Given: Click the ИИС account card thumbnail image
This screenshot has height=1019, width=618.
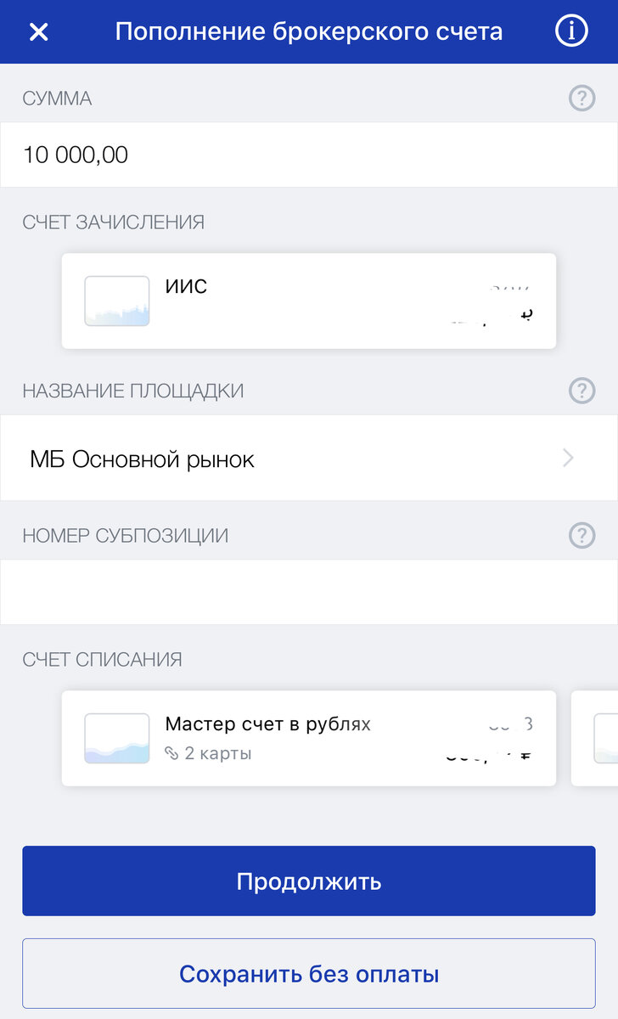Looking at the screenshot, I should click(x=116, y=301).
